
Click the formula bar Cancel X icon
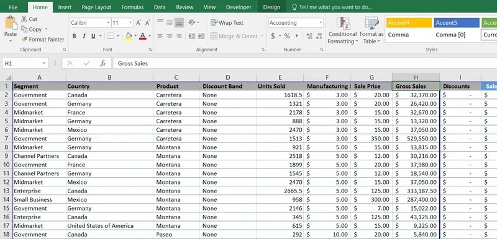pyautogui.click(x=70, y=63)
